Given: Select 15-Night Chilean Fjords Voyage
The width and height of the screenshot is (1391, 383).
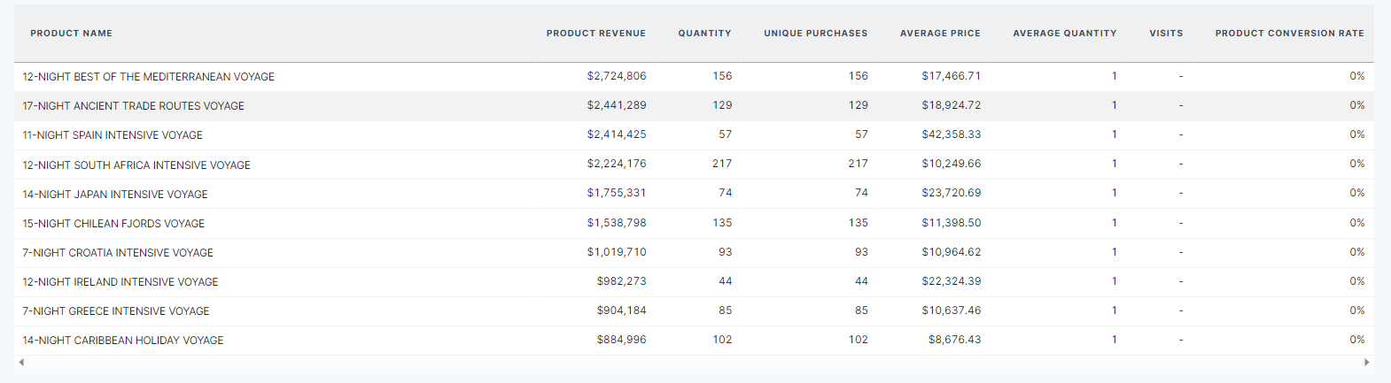Looking at the screenshot, I should (x=113, y=224).
